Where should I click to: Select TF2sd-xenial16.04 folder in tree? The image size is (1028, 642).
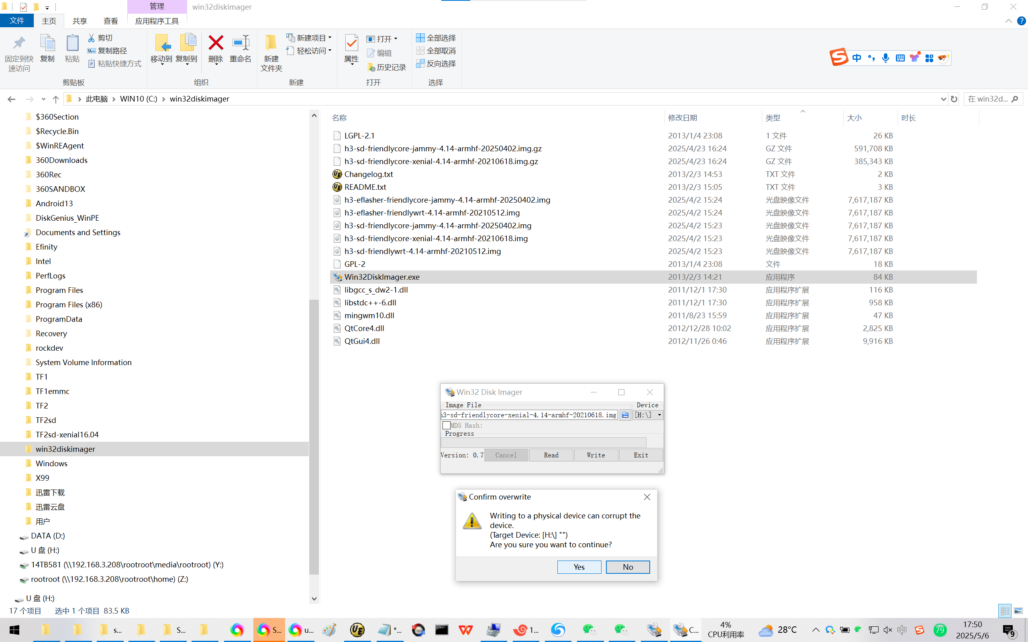coord(67,435)
